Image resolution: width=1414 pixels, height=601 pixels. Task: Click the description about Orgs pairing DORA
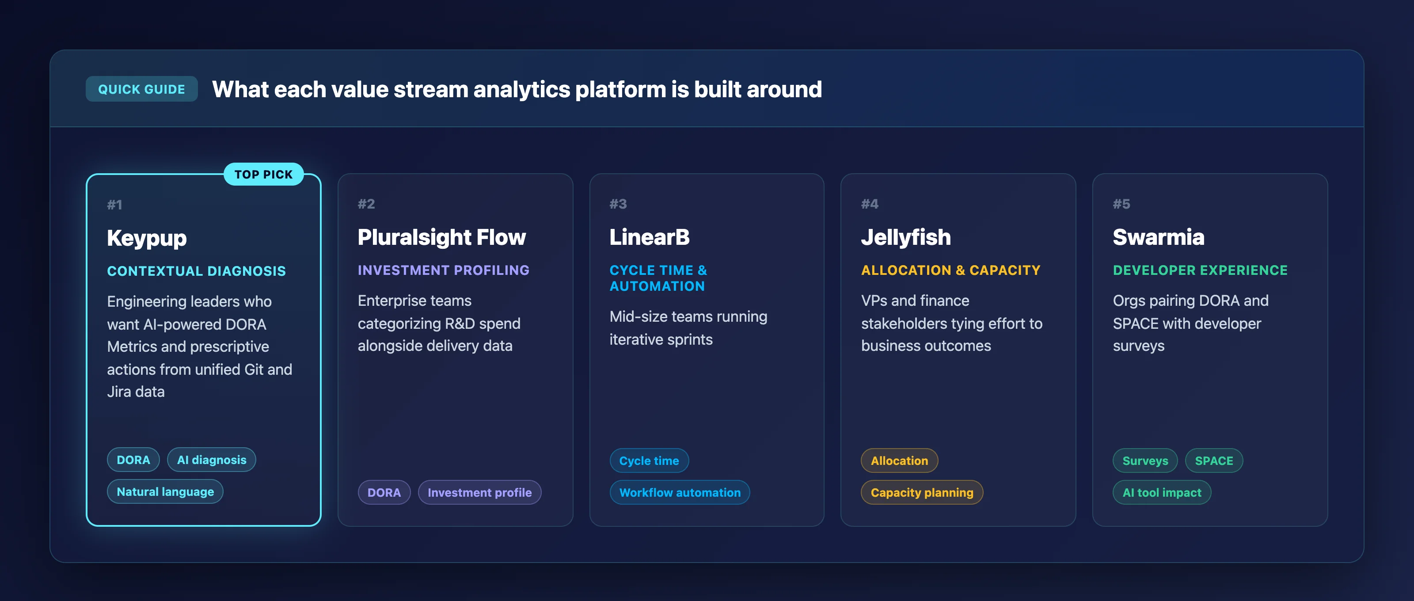tap(1190, 323)
